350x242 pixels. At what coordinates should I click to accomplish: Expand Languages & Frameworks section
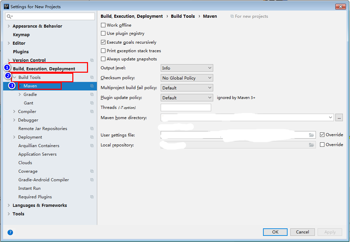coord(9,205)
